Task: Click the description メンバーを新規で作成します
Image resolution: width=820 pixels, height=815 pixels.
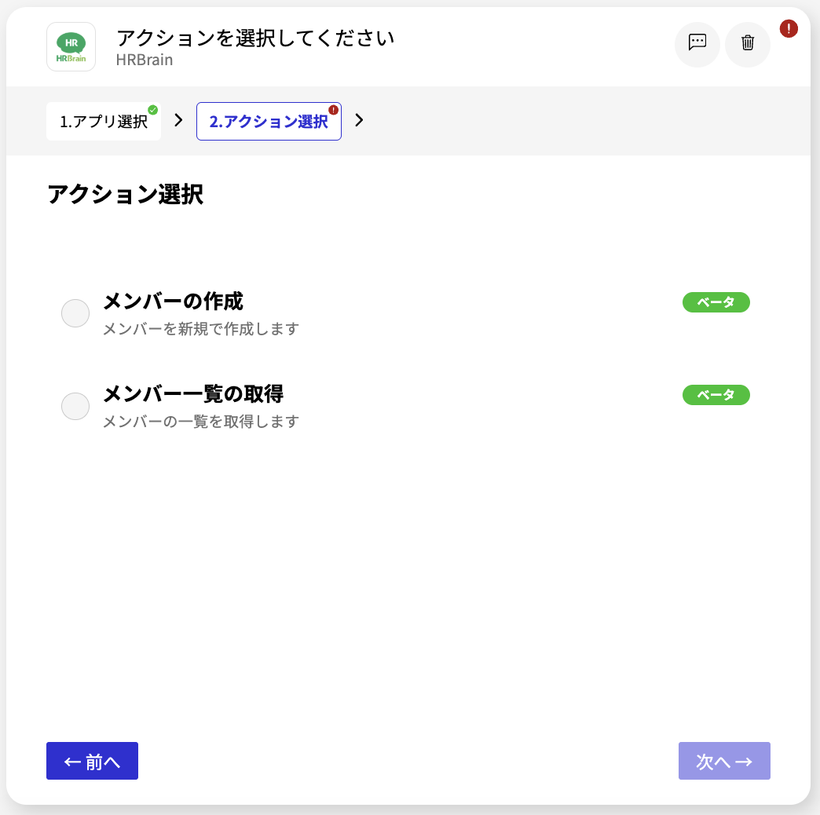Action: point(201,329)
